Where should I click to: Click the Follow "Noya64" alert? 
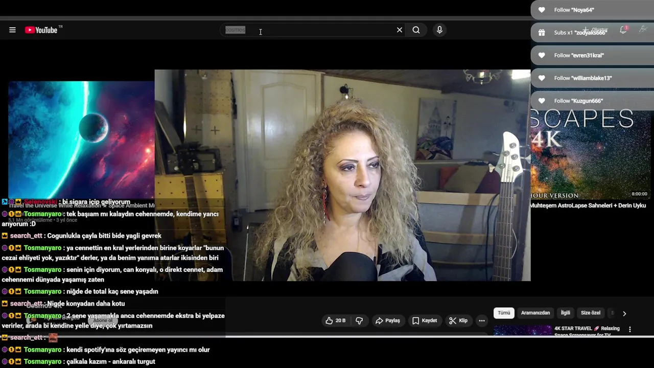592,10
